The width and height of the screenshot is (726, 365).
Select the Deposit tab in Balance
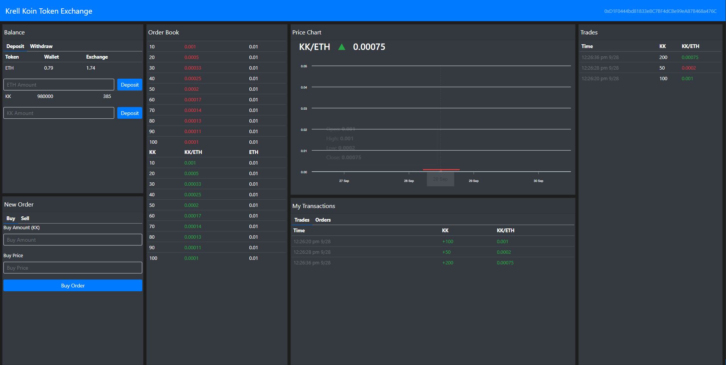pos(15,46)
